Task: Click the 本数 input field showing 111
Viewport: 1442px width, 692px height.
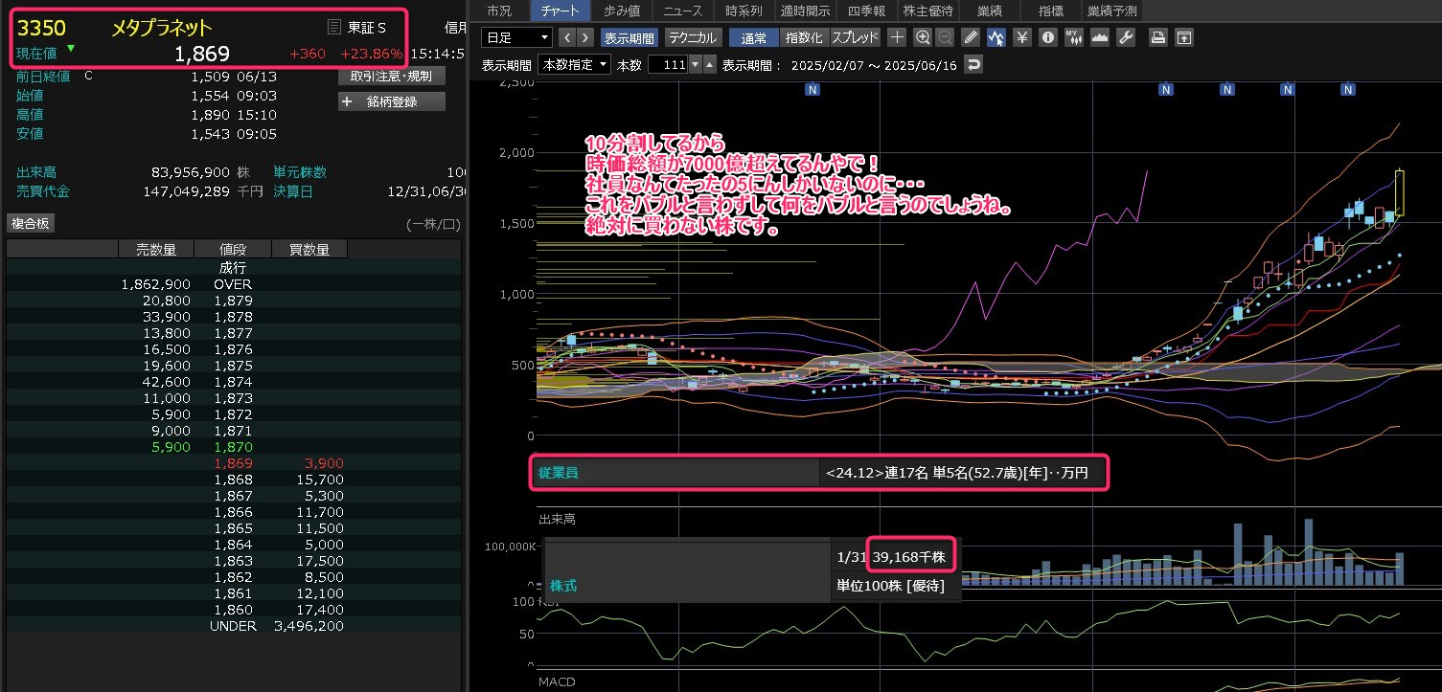Action: tap(668, 65)
